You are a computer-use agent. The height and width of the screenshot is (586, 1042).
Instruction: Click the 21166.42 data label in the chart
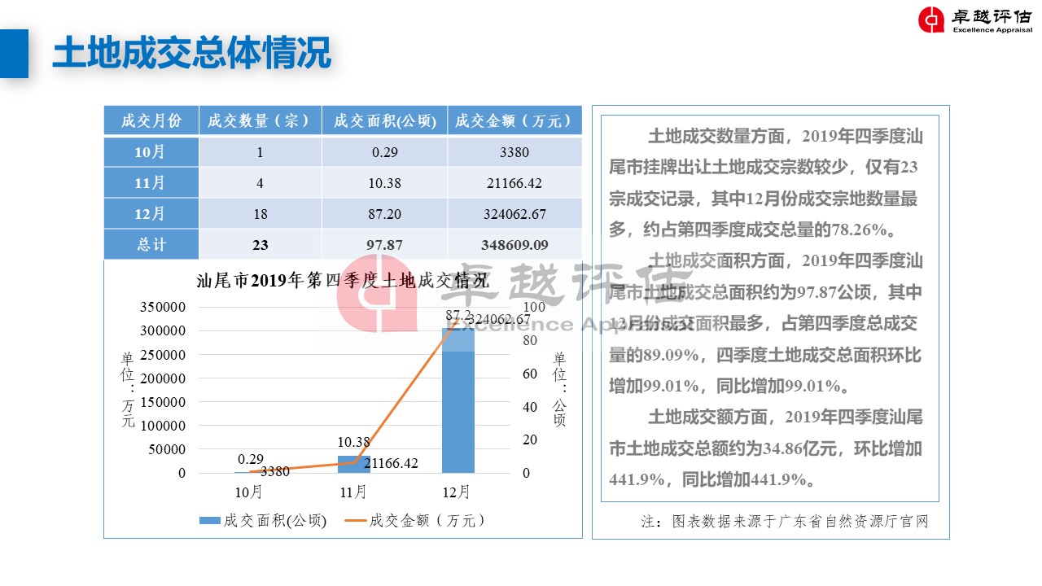391,463
